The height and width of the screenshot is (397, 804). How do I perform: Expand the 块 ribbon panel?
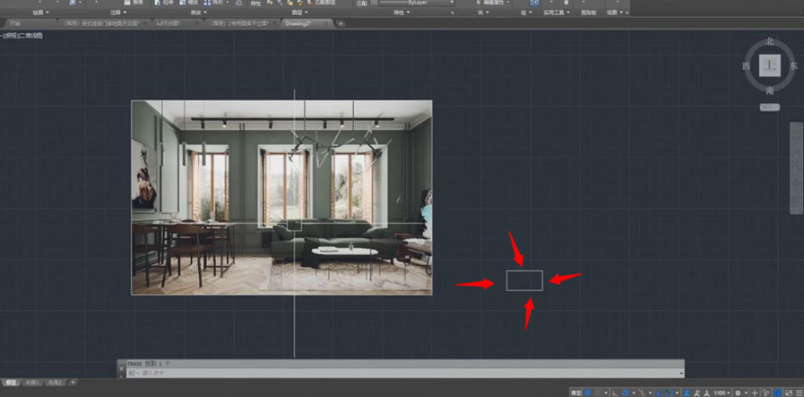[x=483, y=13]
